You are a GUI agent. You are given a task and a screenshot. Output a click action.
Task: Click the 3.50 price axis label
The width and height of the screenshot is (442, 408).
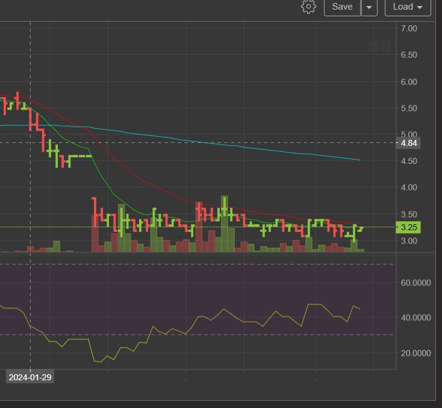(409, 215)
